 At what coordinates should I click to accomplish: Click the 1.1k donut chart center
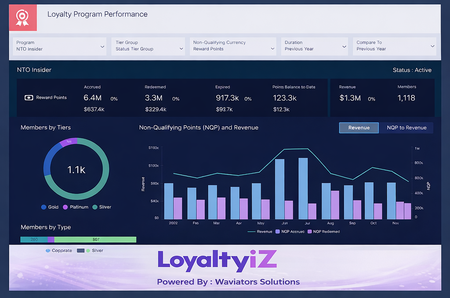(x=76, y=170)
